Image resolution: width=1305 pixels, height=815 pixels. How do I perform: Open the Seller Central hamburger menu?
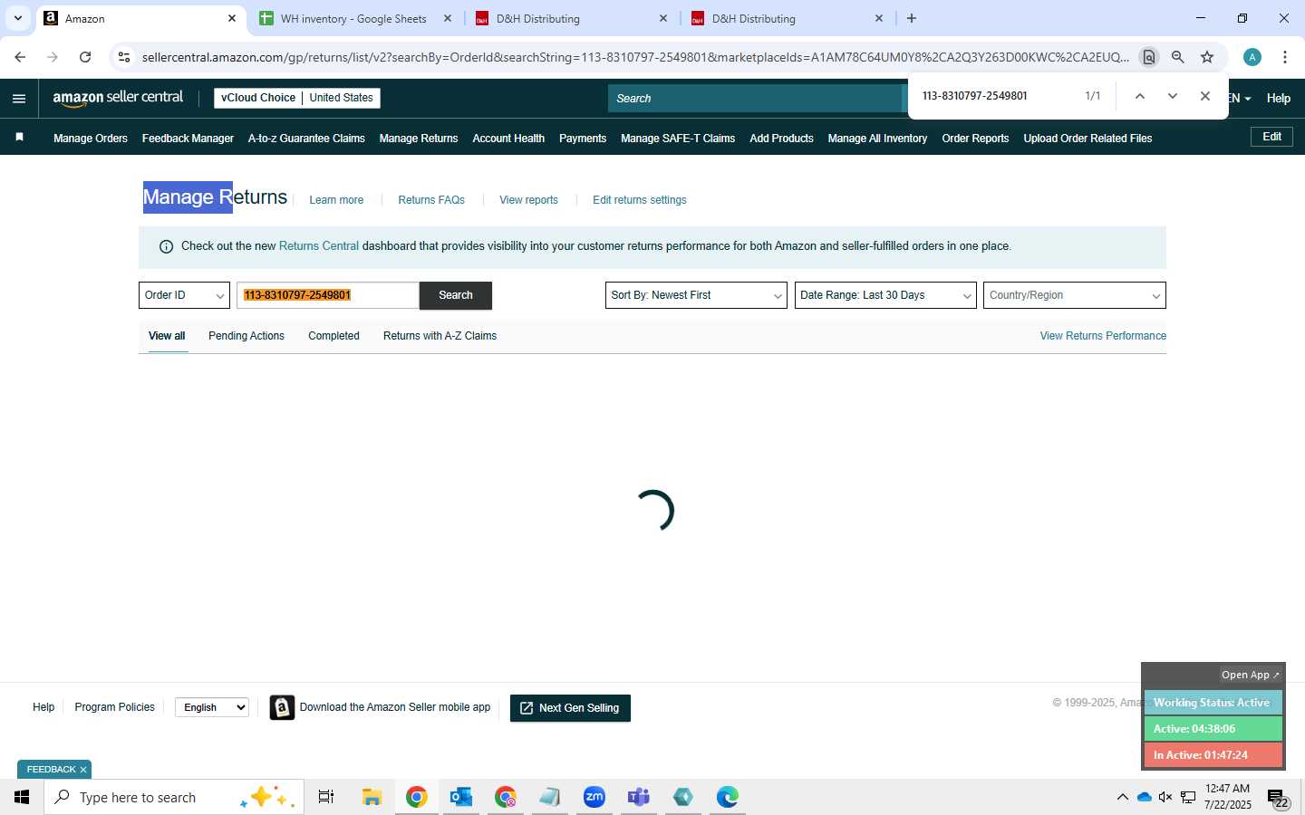19,99
